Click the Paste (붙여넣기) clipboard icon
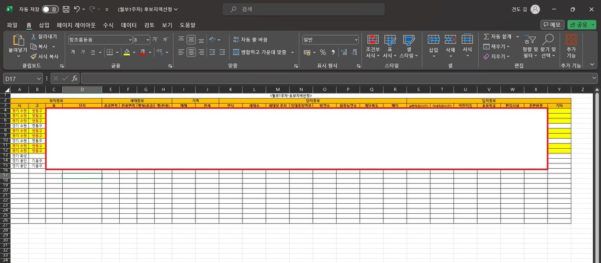 point(18,40)
